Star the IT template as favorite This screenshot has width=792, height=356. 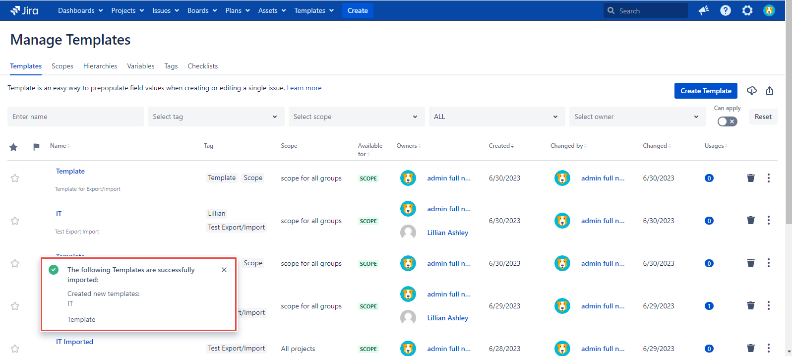tap(15, 221)
